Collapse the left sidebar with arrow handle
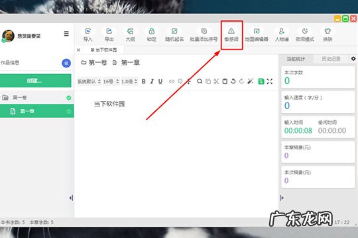Image resolution: width=358 pixels, height=238 pixels. pos(71,198)
